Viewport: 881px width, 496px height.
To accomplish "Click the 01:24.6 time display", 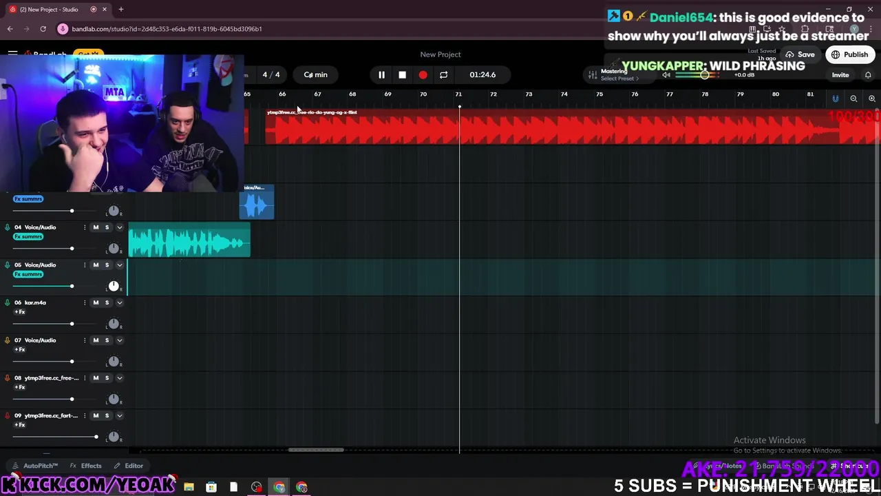I will 482,74.
